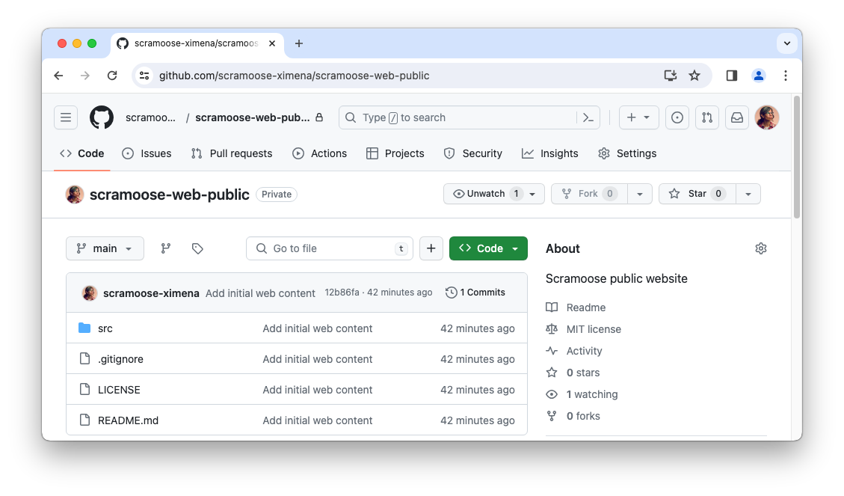Click the scramoo... owner breadcrumb

click(150, 117)
